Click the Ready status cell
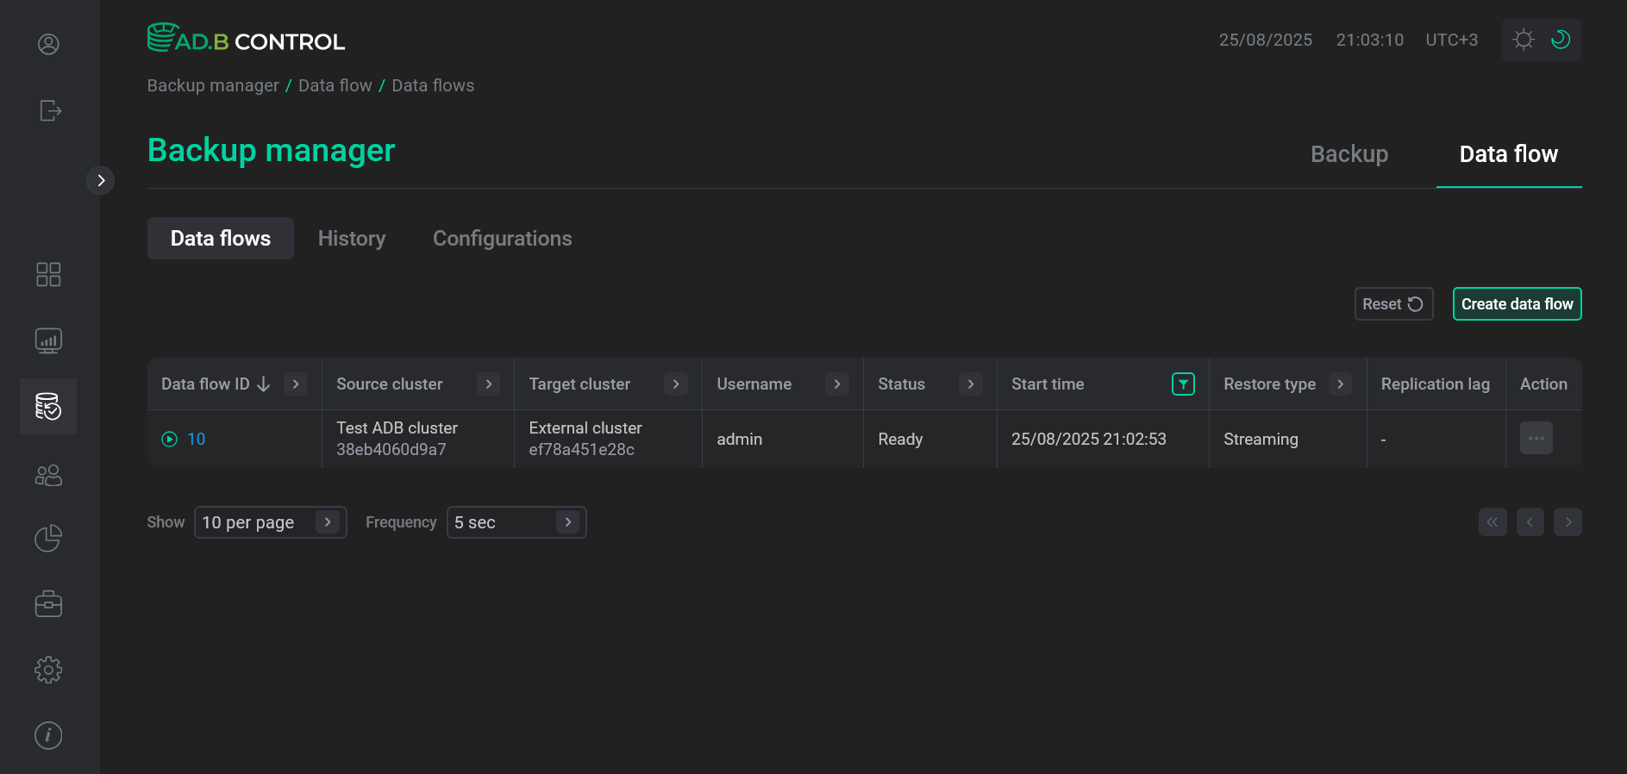Image resolution: width=1627 pixels, height=774 pixels. click(x=930, y=439)
